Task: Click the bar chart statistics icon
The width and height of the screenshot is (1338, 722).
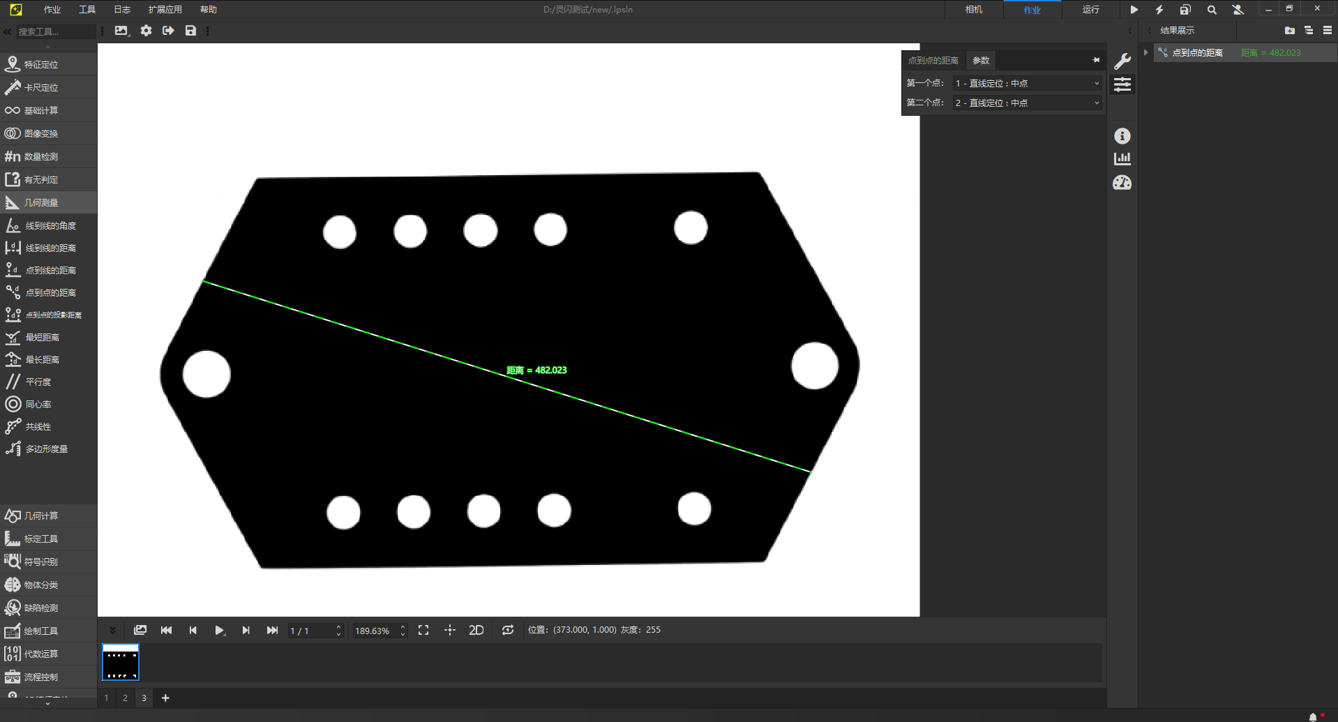Action: click(x=1122, y=159)
